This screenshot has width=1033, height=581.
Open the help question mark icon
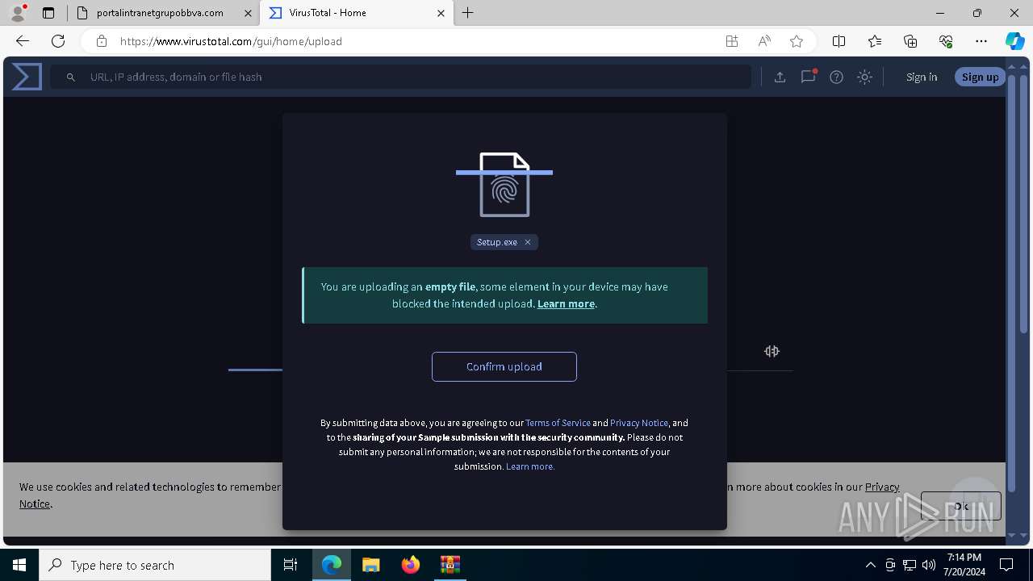coord(836,77)
